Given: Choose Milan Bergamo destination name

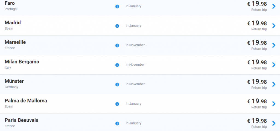Looking at the screenshot, I should (x=22, y=62).
